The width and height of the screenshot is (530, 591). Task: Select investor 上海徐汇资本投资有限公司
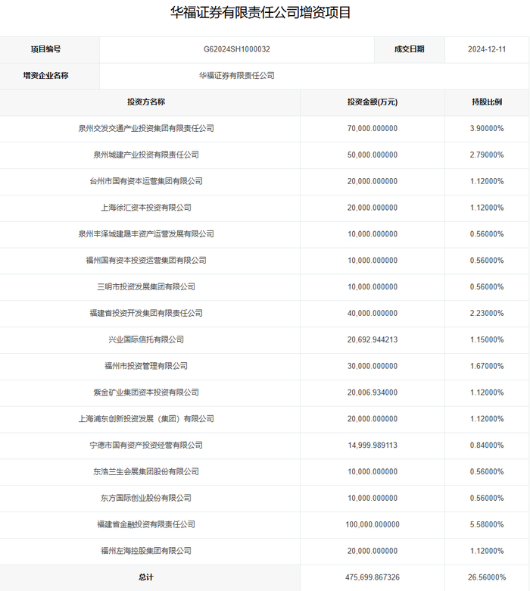click(x=146, y=208)
